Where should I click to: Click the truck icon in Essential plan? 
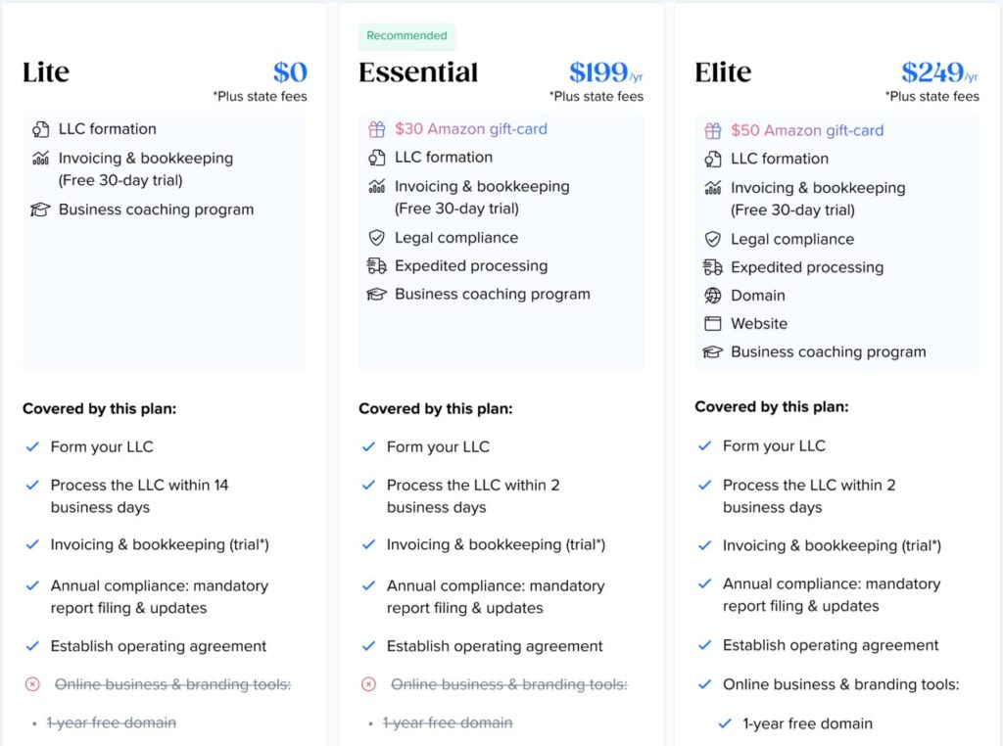click(376, 266)
